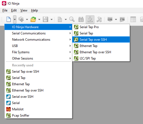Click the binary log file icon
143x124 pixels.
click(x=60, y=19)
